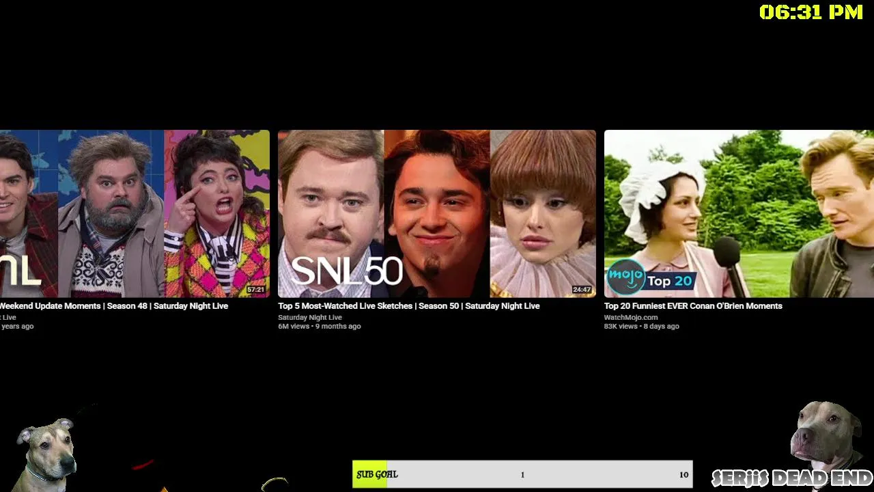Click the 06:31 PM clock overlay

click(x=811, y=12)
